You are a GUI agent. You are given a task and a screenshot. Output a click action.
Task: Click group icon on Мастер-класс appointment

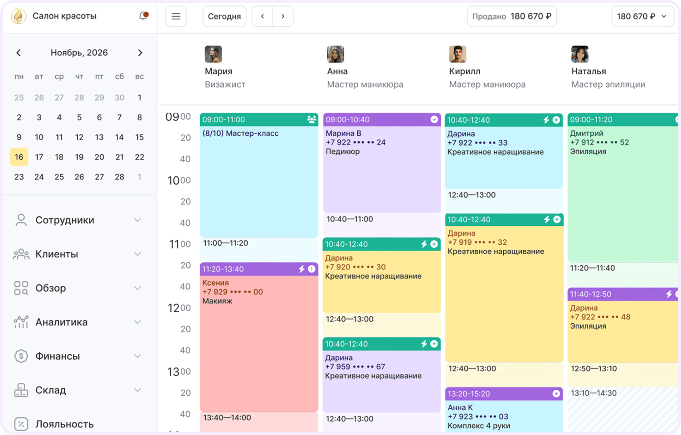[311, 120]
